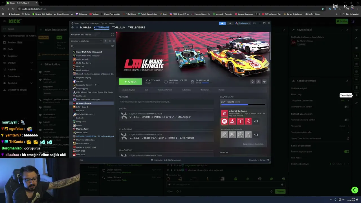Viewport: 361px width, 203px height.
Task: Open 'Oyunlar ve Yazılımlar' filter dropdown
Action: pos(87,41)
